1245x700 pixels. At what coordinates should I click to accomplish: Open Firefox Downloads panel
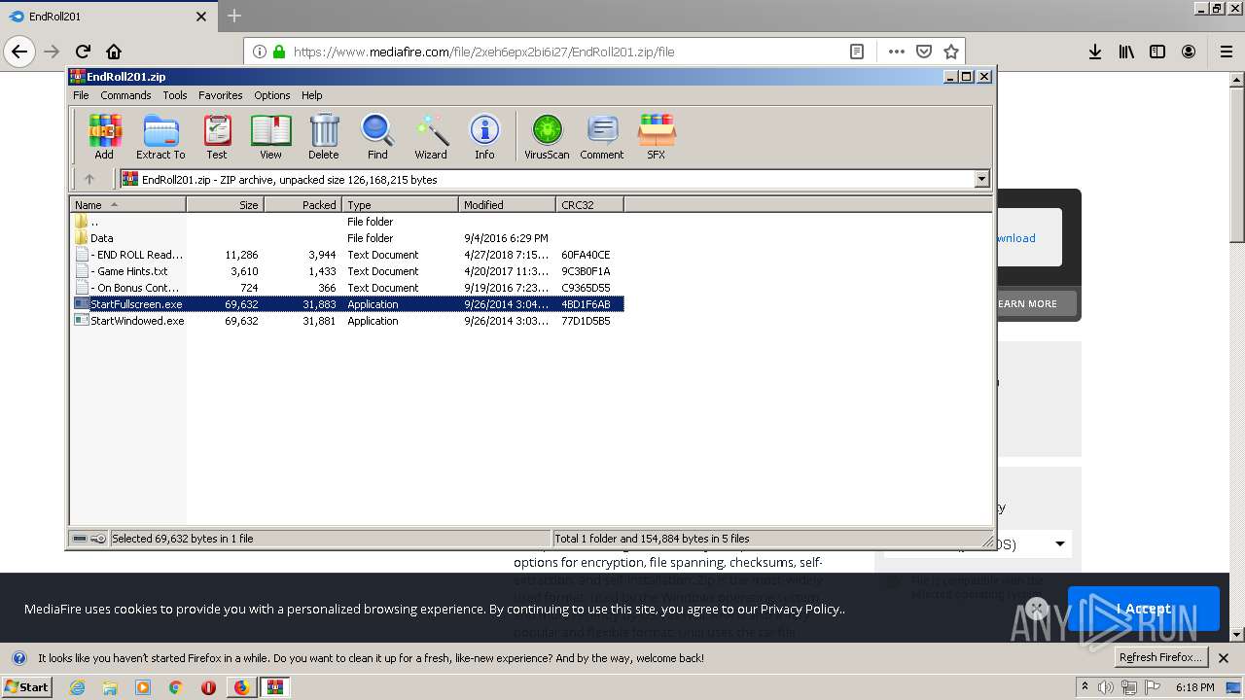pos(1095,52)
